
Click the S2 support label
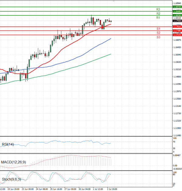[x=158, y=33]
